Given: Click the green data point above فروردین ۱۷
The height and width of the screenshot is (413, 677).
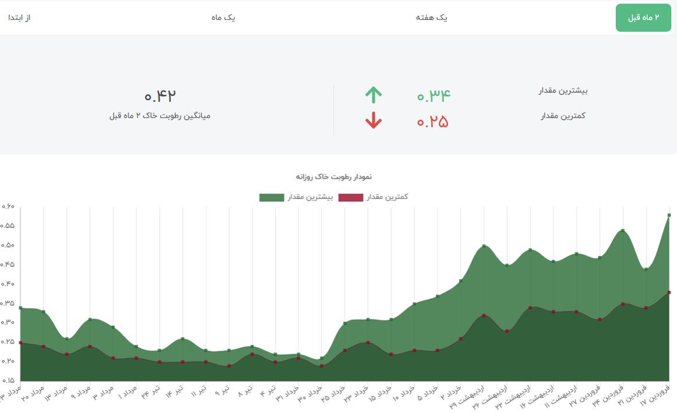Looking at the screenshot, I should [x=669, y=215].
